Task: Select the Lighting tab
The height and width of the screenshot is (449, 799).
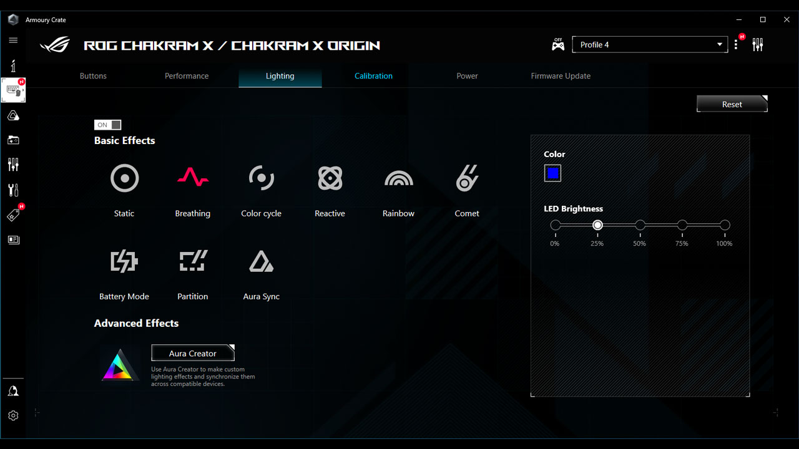Action: 280,76
